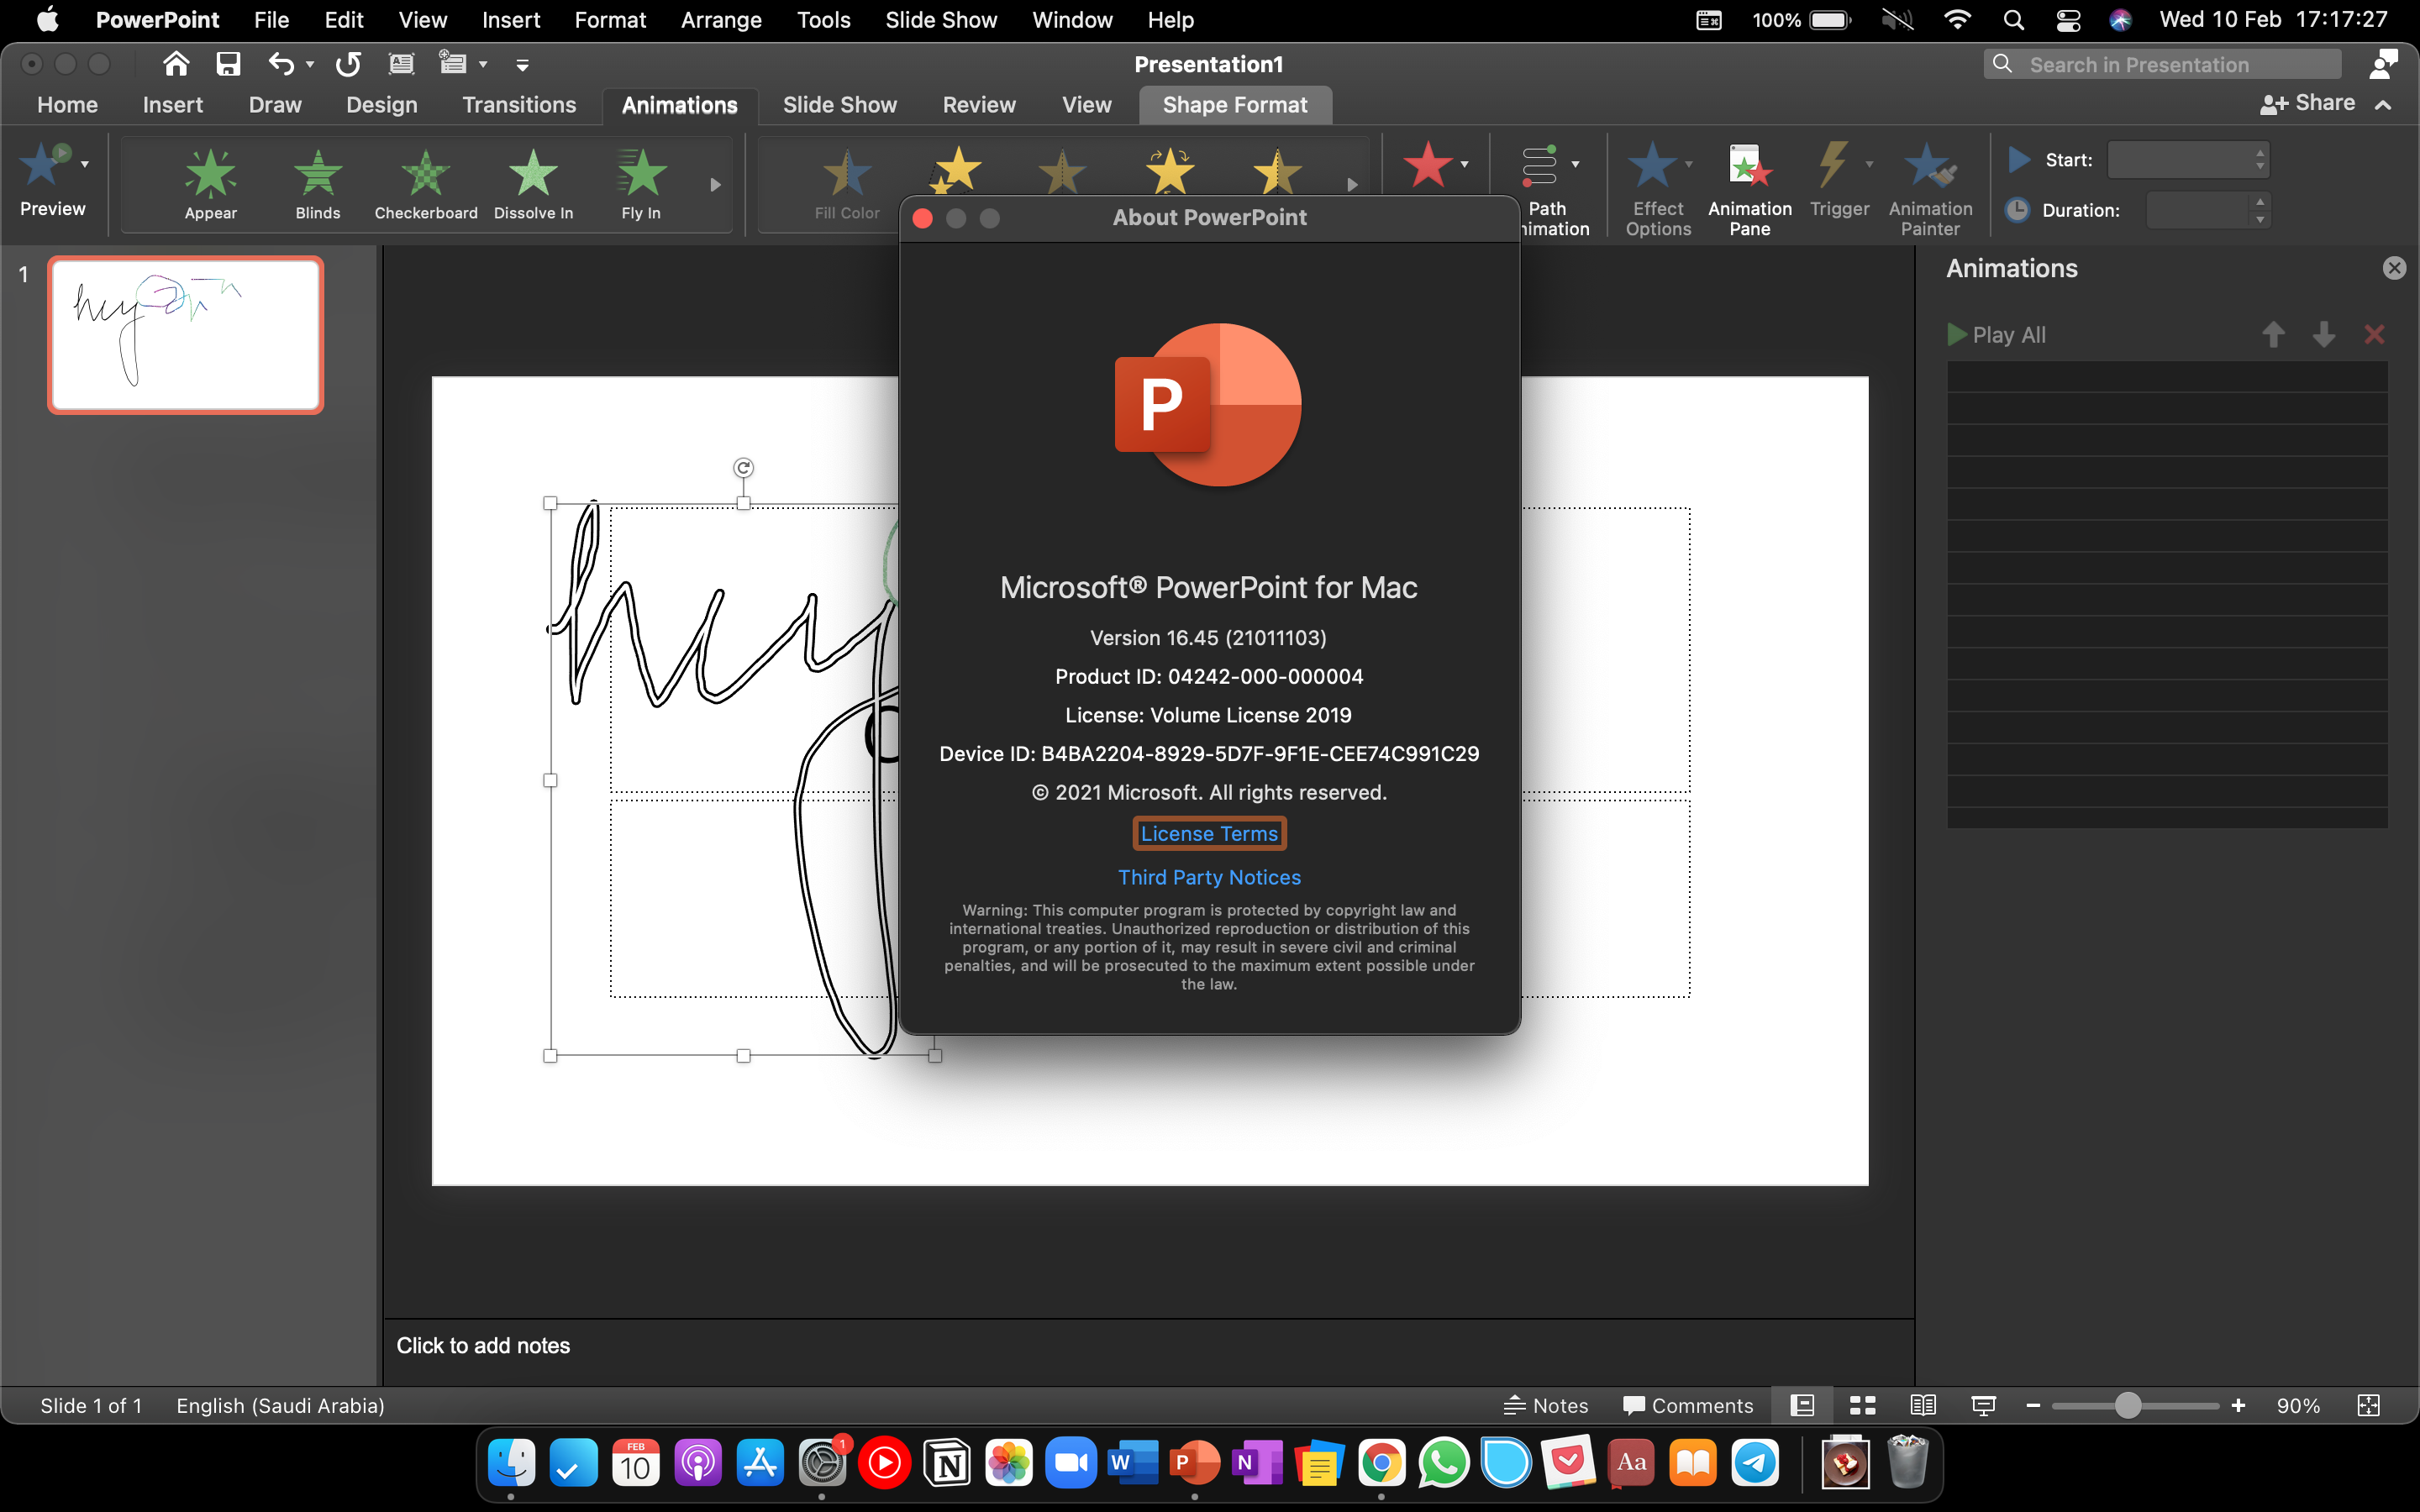2420x1512 pixels.
Task: Select the Animation Painter tool
Action: pyautogui.click(x=1930, y=188)
